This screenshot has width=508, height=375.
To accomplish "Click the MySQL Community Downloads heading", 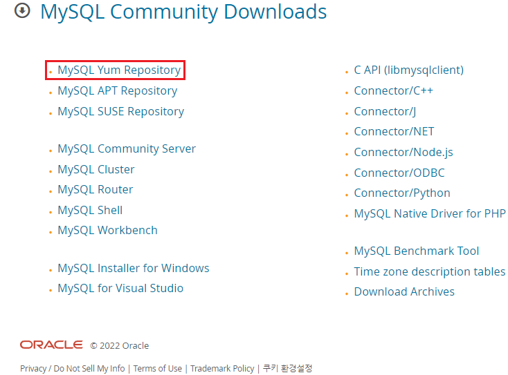I will 183,12.
